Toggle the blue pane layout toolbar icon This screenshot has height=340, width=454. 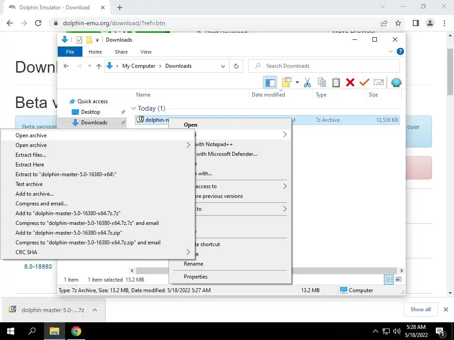(270, 83)
